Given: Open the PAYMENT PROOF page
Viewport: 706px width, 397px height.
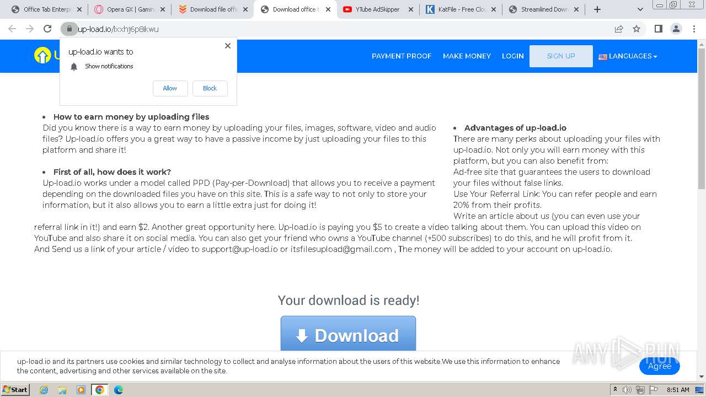Looking at the screenshot, I should tap(402, 56).
